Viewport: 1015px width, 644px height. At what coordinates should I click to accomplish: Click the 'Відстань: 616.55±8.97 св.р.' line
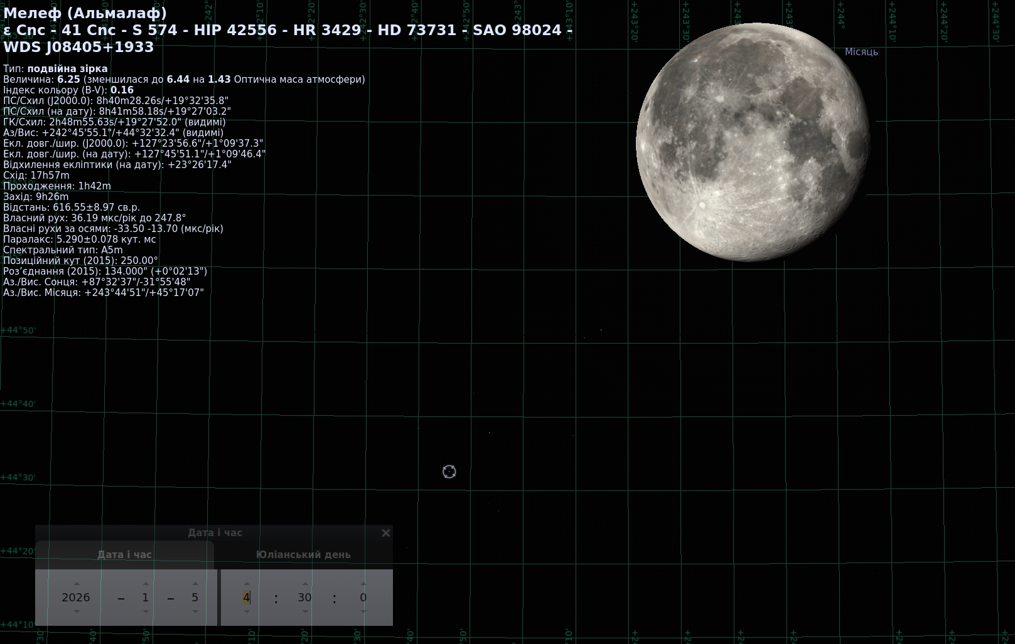click(x=72, y=208)
